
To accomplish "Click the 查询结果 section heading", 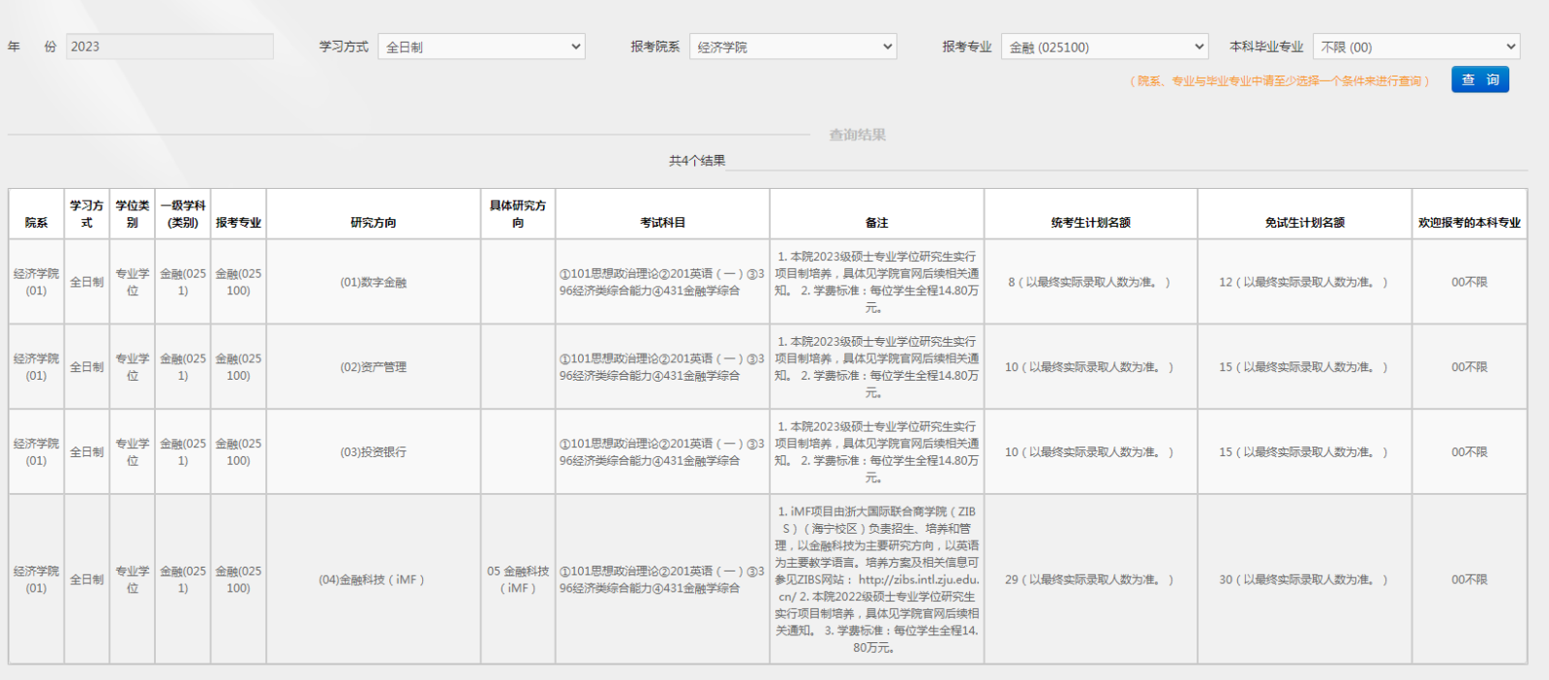I will tap(858, 135).
